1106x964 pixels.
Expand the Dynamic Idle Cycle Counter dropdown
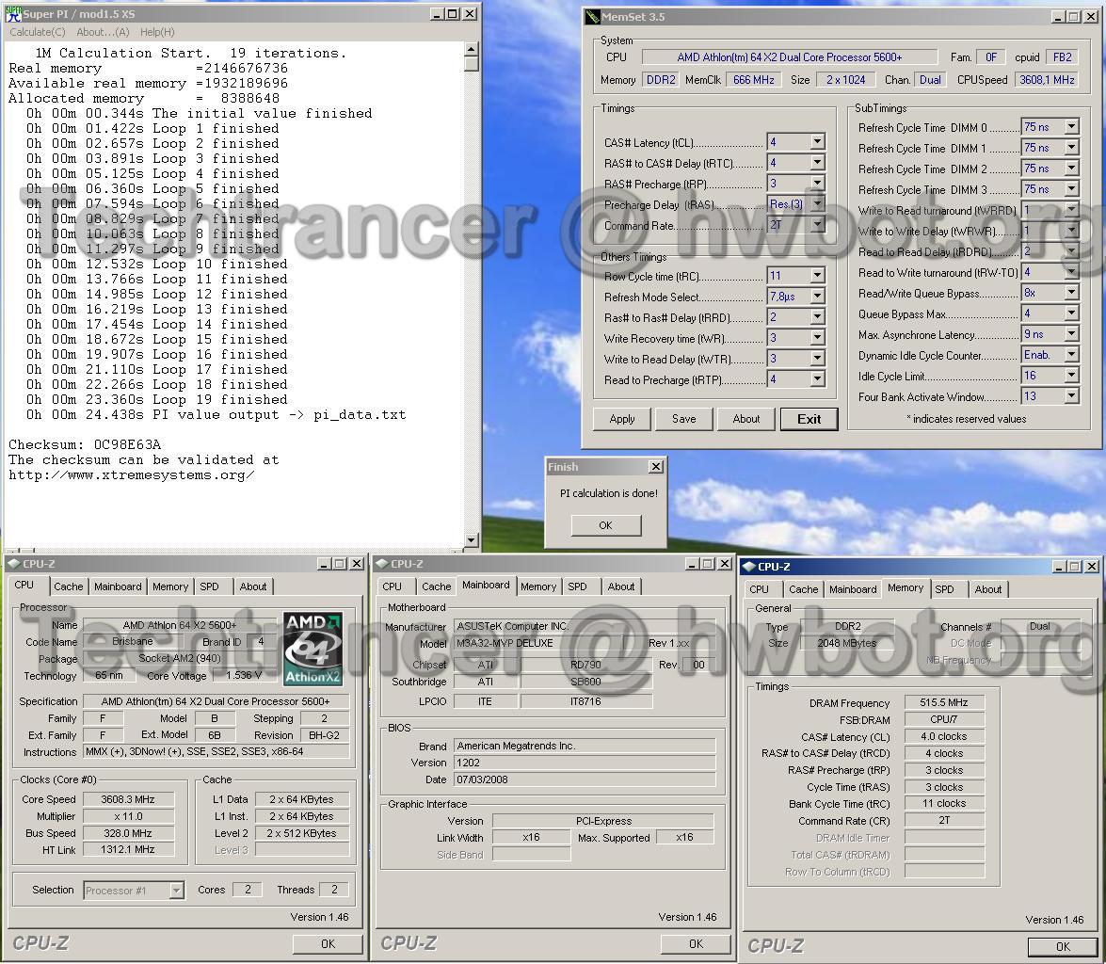click(1071, 354)
